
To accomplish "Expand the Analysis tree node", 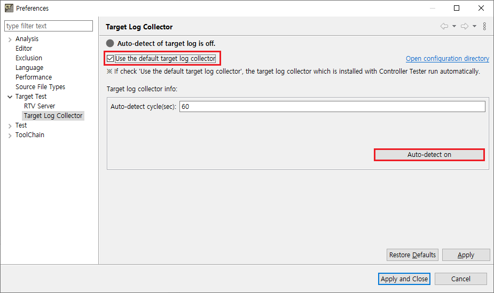I will tap(10, 39).
